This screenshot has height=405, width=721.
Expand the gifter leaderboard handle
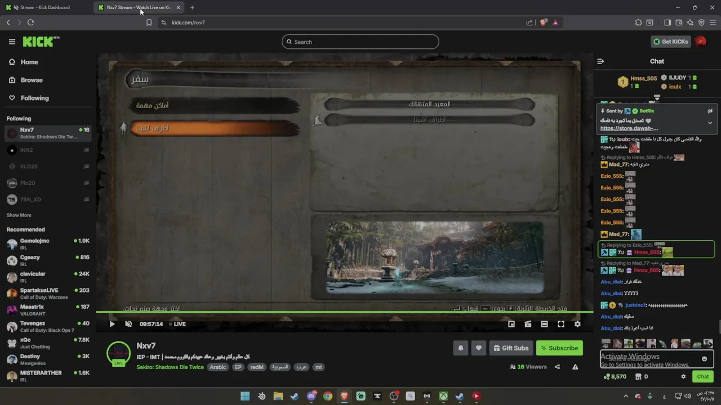click(x=657, y=97)
